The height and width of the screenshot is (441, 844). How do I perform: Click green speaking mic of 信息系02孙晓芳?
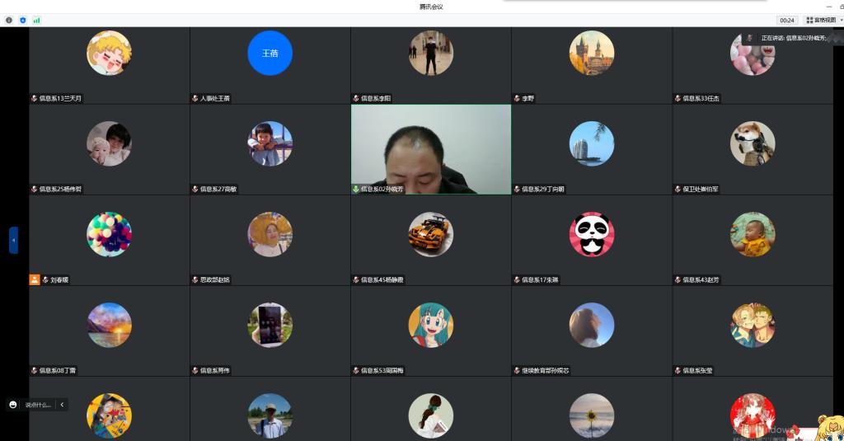(x=356, y=189)
